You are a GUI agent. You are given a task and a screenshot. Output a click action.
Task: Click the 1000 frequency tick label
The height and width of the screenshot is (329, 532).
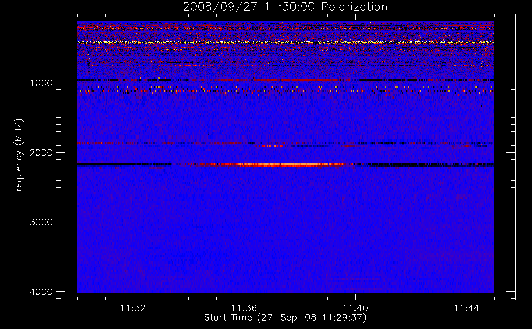coord(41,83)
